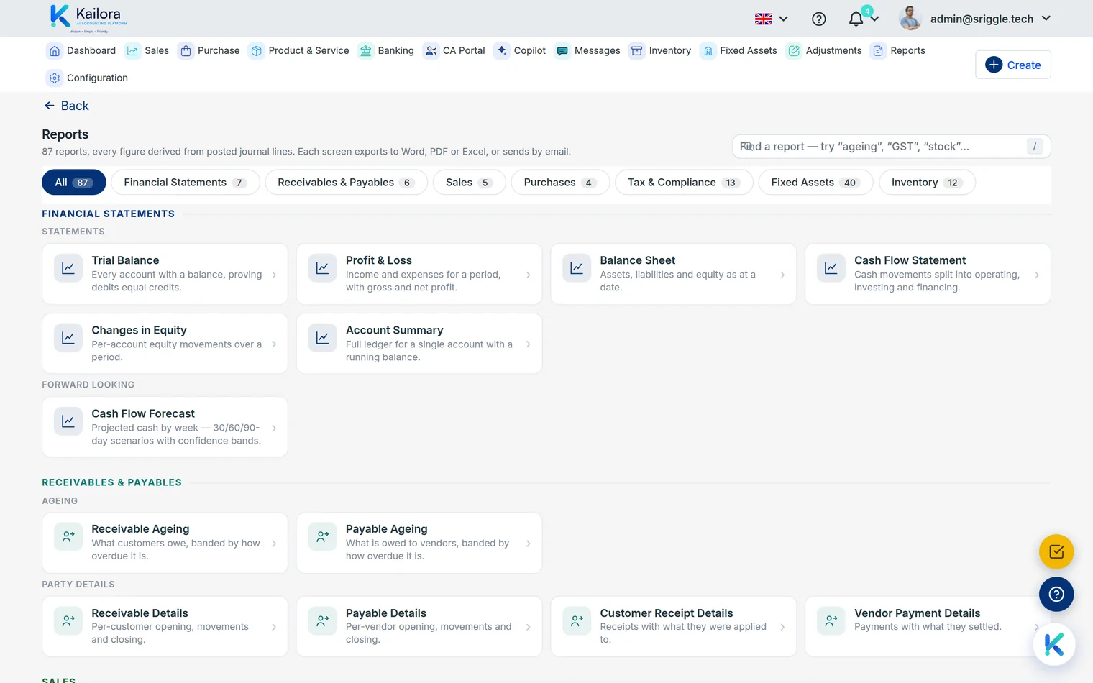
Task: Open the Dashboard menu item
Action: click(x=81, y=50)
